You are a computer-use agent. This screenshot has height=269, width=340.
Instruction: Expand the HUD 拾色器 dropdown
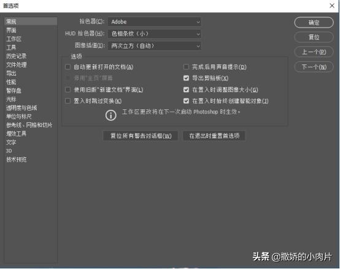(x=155, y=34)
